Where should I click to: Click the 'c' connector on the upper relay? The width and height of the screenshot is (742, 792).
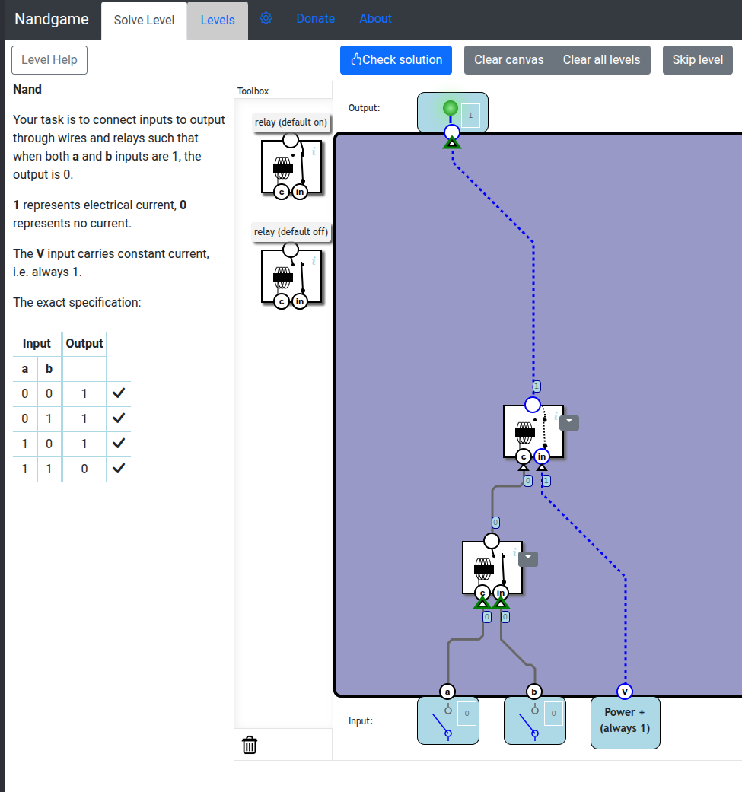pos(523,456)
